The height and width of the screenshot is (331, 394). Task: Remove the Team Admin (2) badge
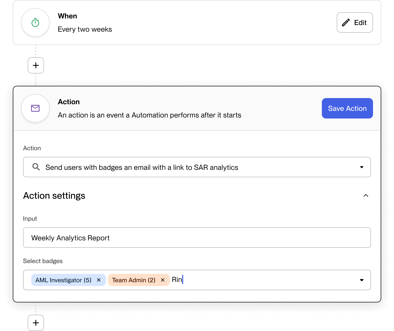pyautogui.click(x=163, y=280)
